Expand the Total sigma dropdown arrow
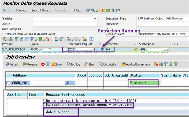Viewport: 189px width, 117px height. pos(44,40)
